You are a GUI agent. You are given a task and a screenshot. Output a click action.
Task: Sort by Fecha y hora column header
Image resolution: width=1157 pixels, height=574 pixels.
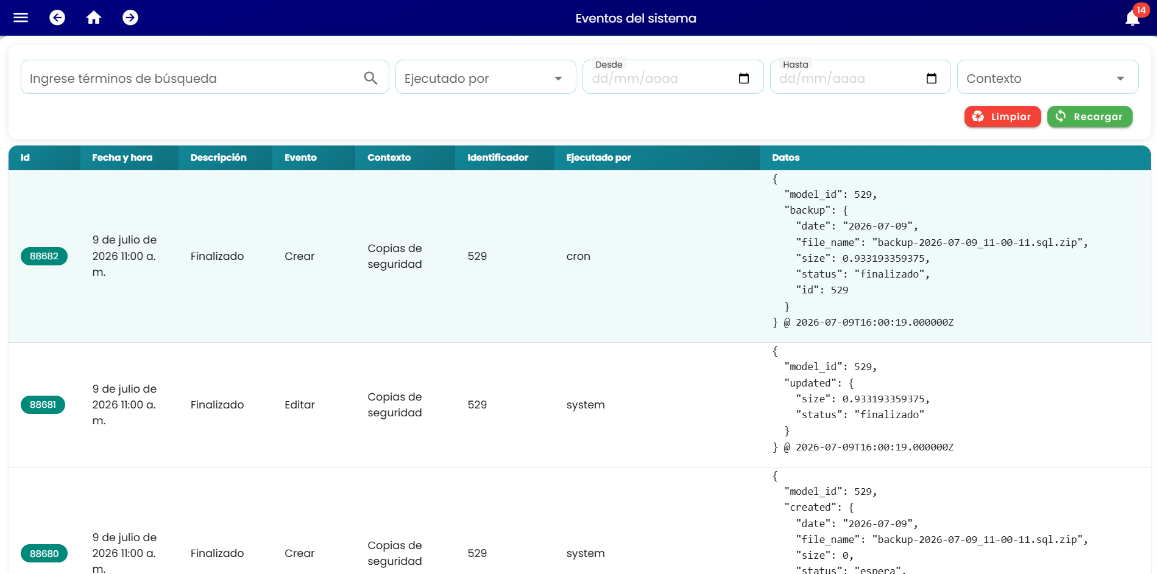pyautogui.click(x=122, y=158)
